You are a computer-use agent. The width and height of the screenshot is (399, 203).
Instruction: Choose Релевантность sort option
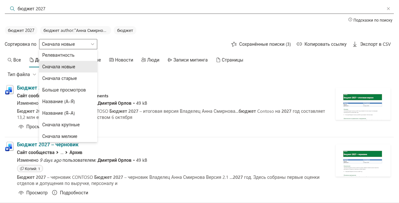click(x=68, y=55)
